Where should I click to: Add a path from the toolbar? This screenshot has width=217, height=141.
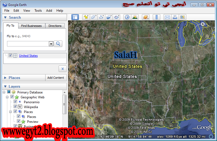coord(101,17)
